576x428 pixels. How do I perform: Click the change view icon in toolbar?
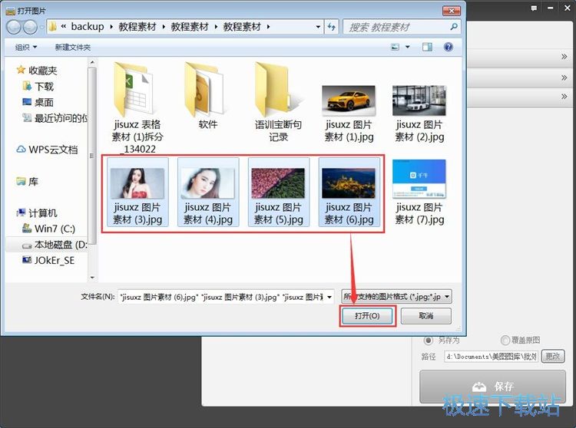(x=395, y=47)
